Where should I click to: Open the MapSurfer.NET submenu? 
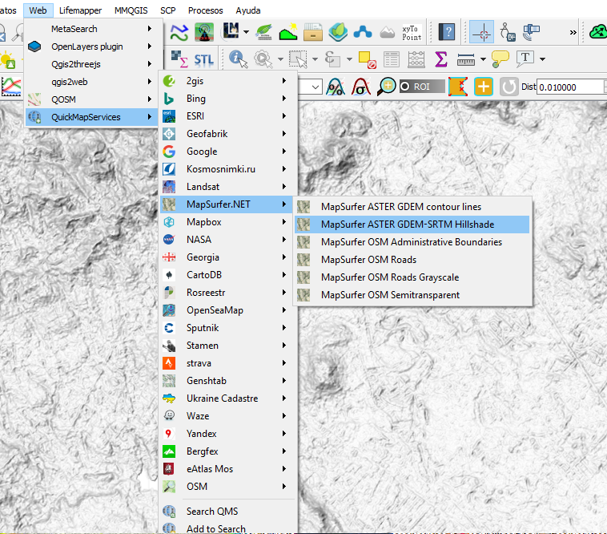(x=228, y=204)
